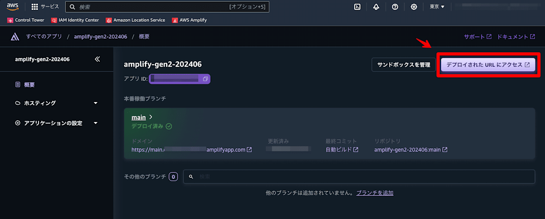Viewport: 545px width, 219px height.
Task: Click デプロイされた URL にアクセス button
Action: [488, 65]
